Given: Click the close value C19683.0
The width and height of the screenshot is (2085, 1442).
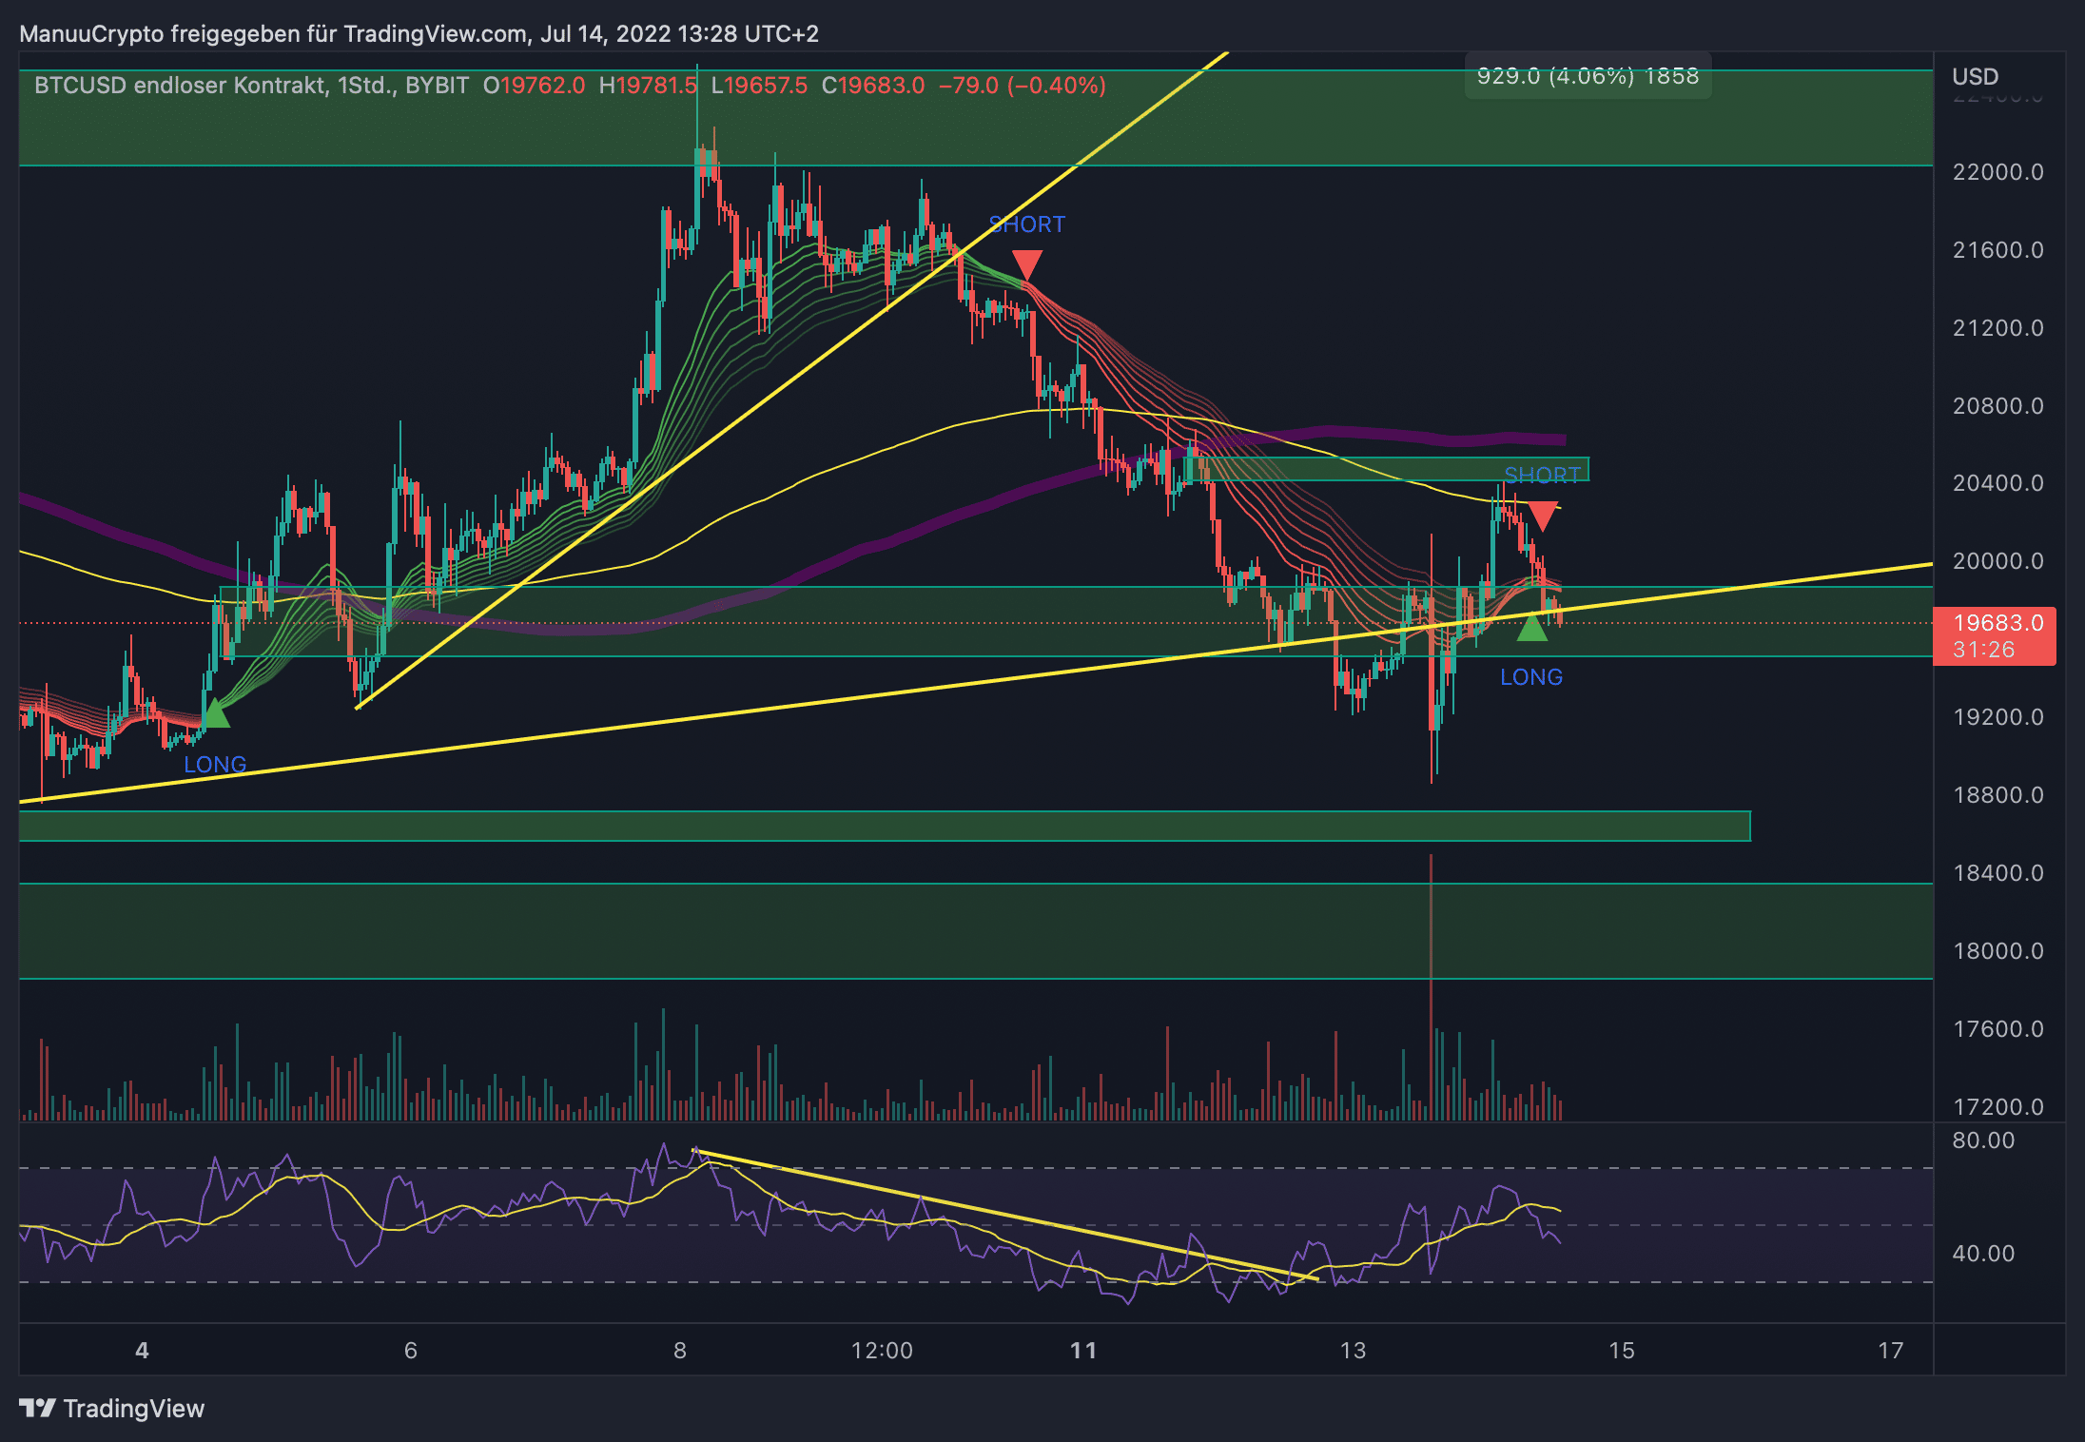Looking at the screenshot, I should [x=872, y=86].
